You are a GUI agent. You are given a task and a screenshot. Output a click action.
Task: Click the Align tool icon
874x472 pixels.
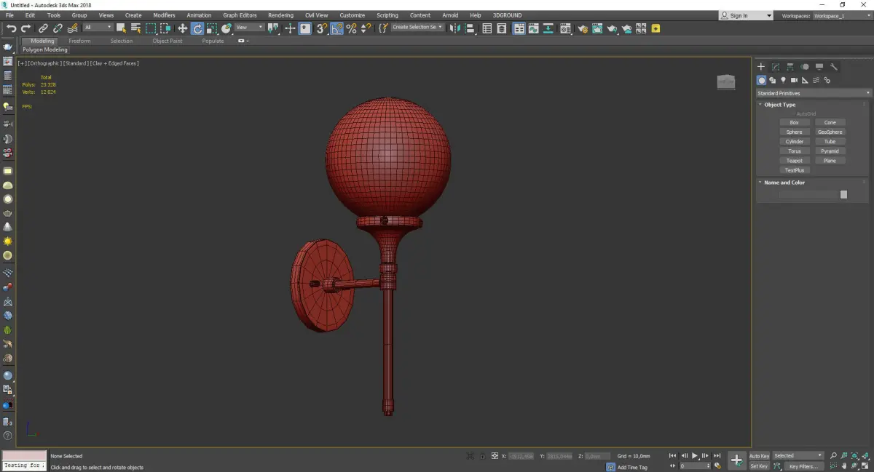pos(471,28)
